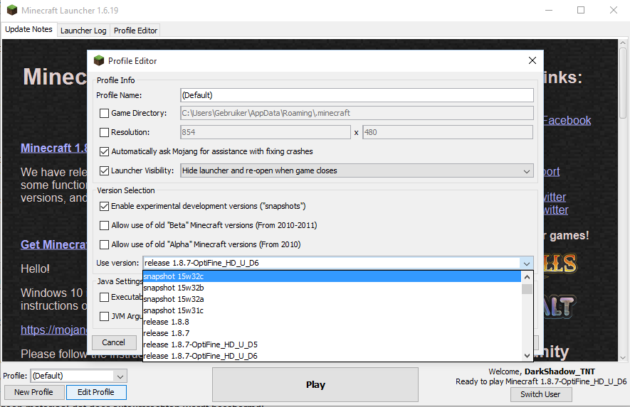
Task: Click the Play button
Action: (x=315, y=384)
